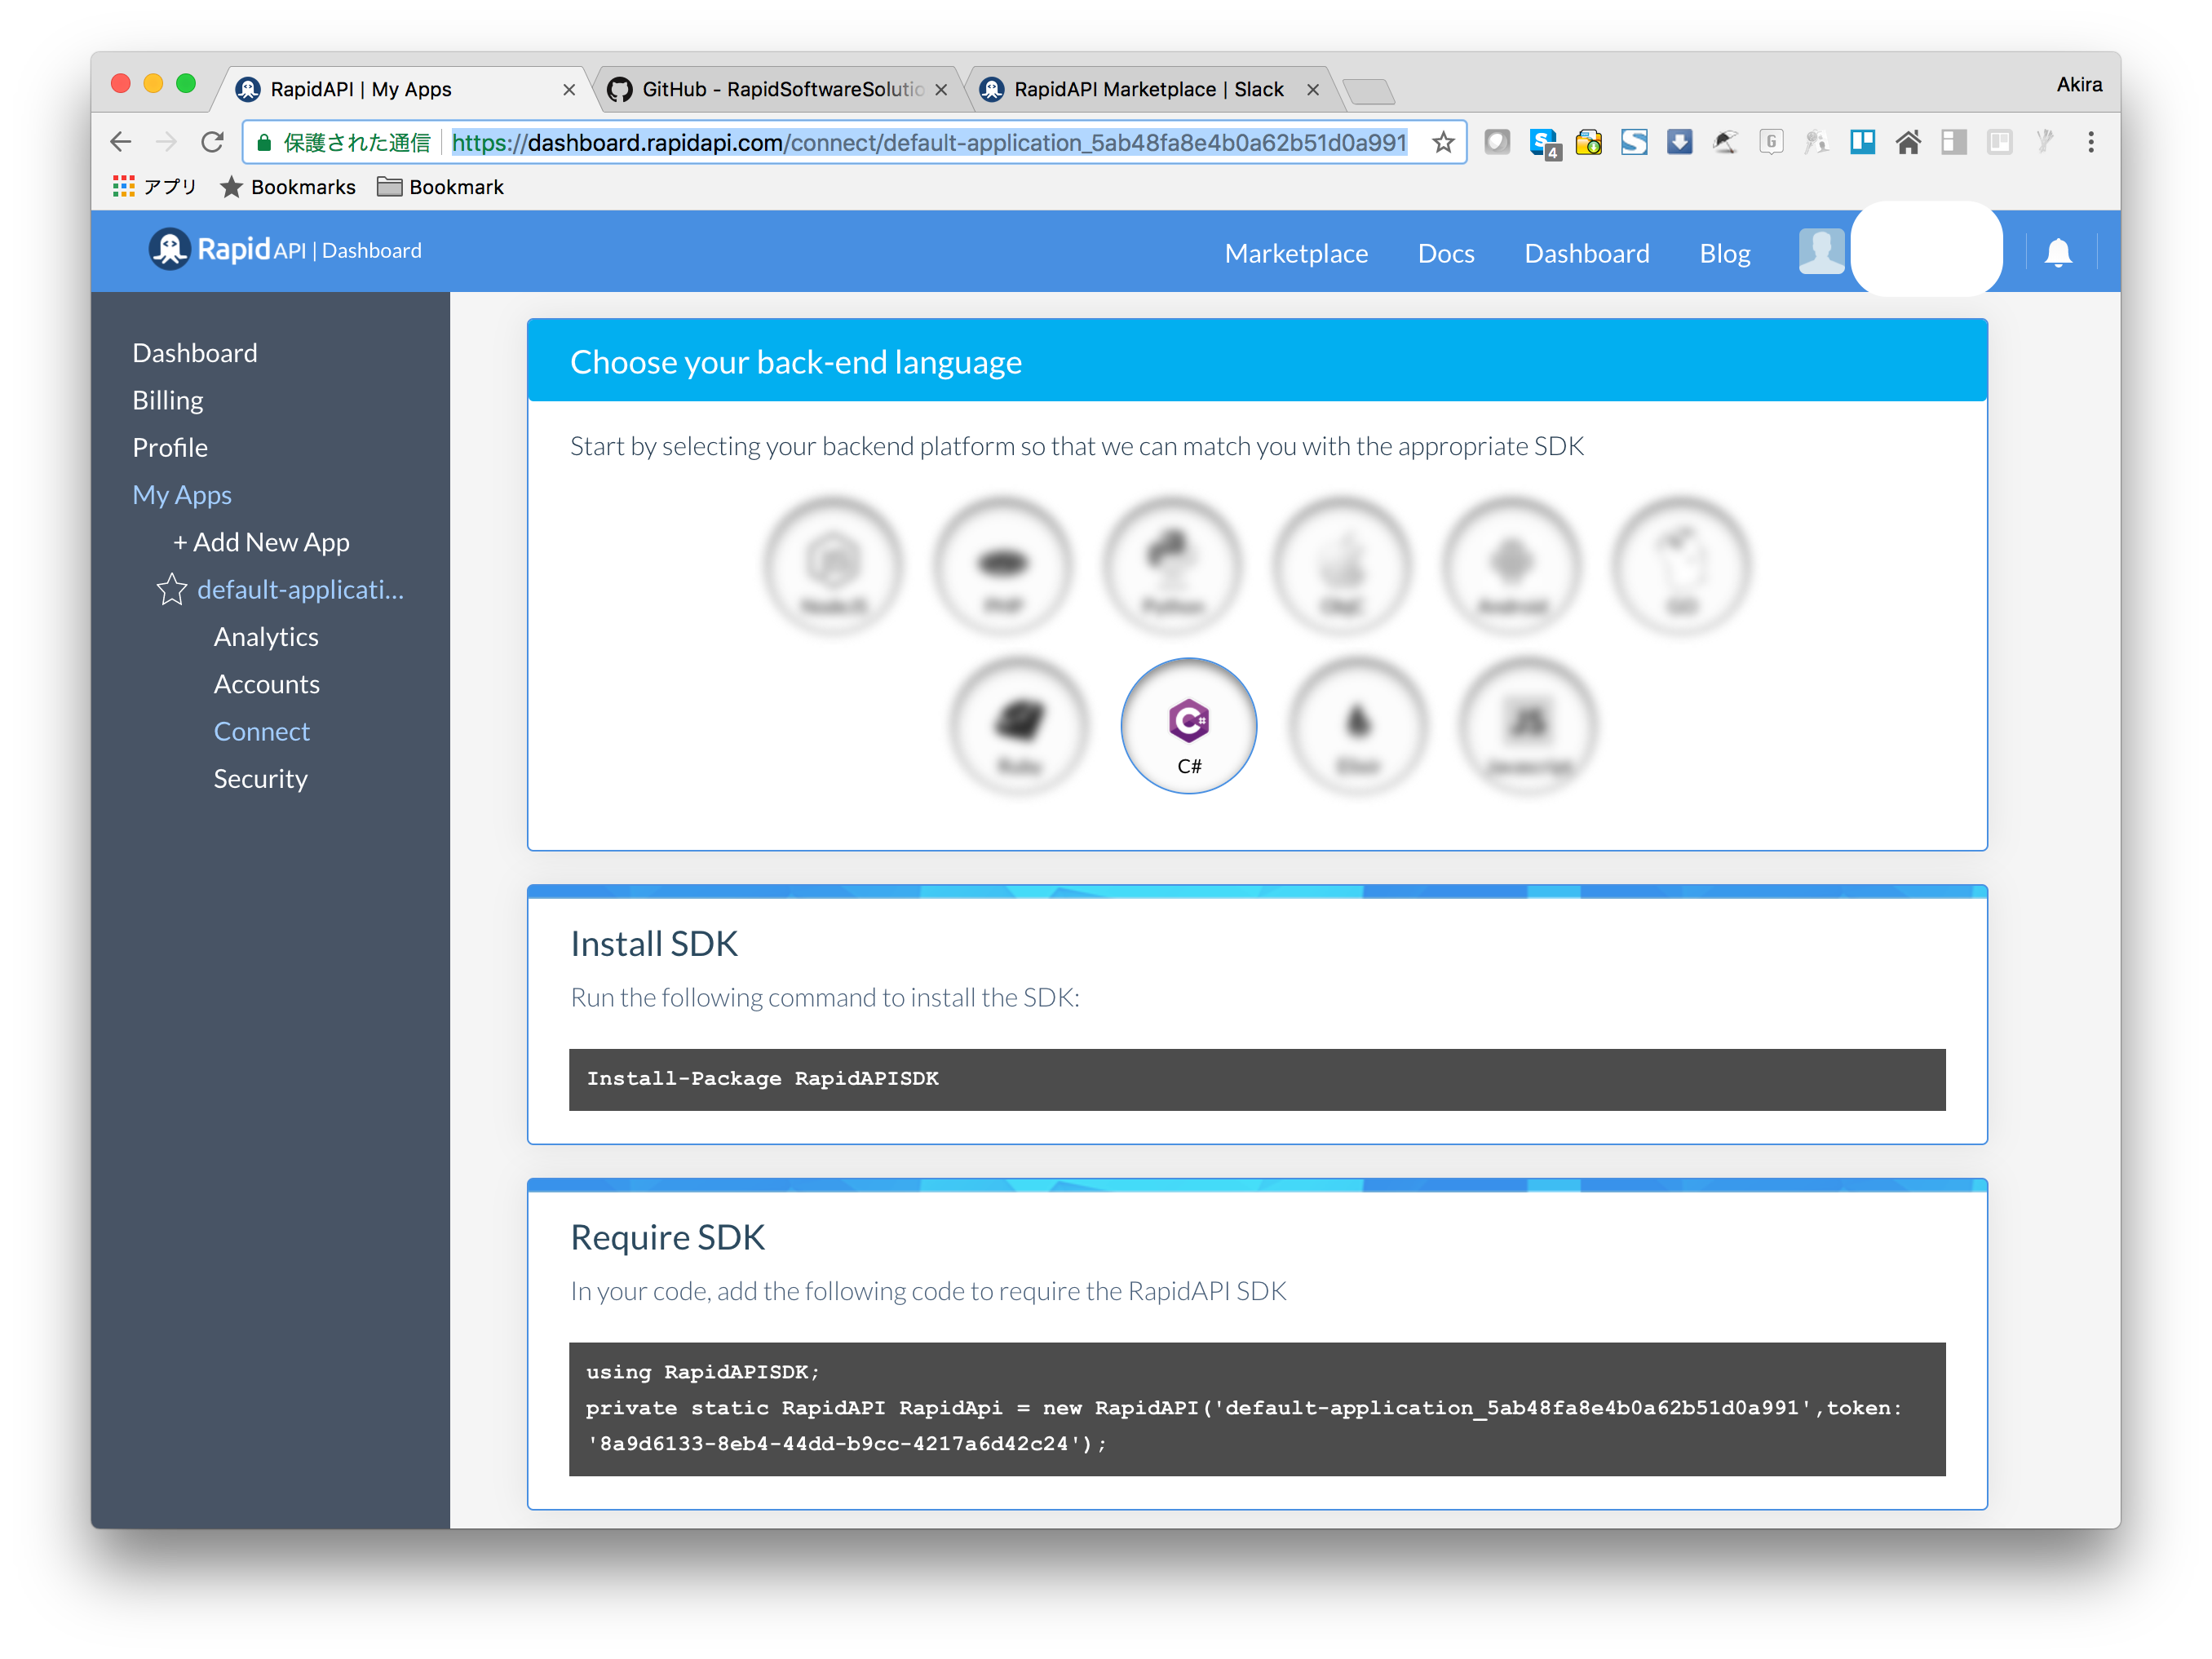This screenshot has width=2212, height=1659.
Task: Select My Apps in the sidebar
Action: [182, 495]
